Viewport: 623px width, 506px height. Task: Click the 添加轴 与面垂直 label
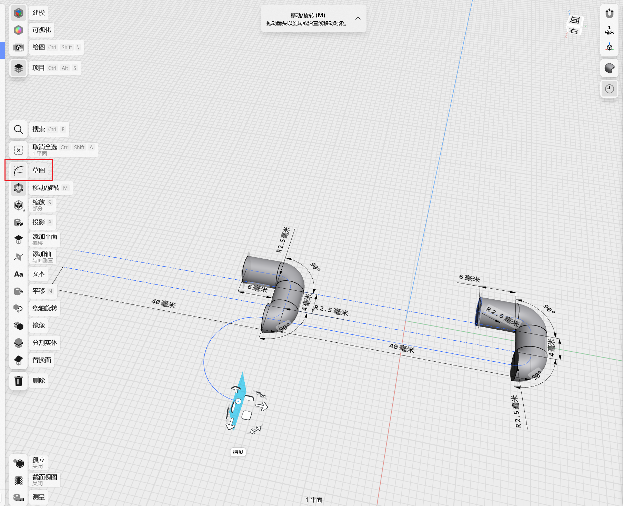pos(43,257)
